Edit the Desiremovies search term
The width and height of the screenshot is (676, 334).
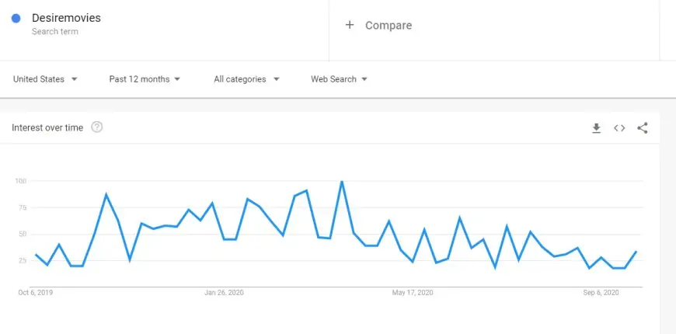click(x=66, y=18)
